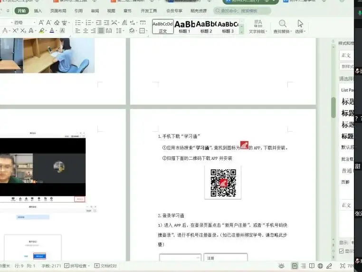Screen dimensions: 362x272
Task: Apply the font color A button
Action: point(52,30)
